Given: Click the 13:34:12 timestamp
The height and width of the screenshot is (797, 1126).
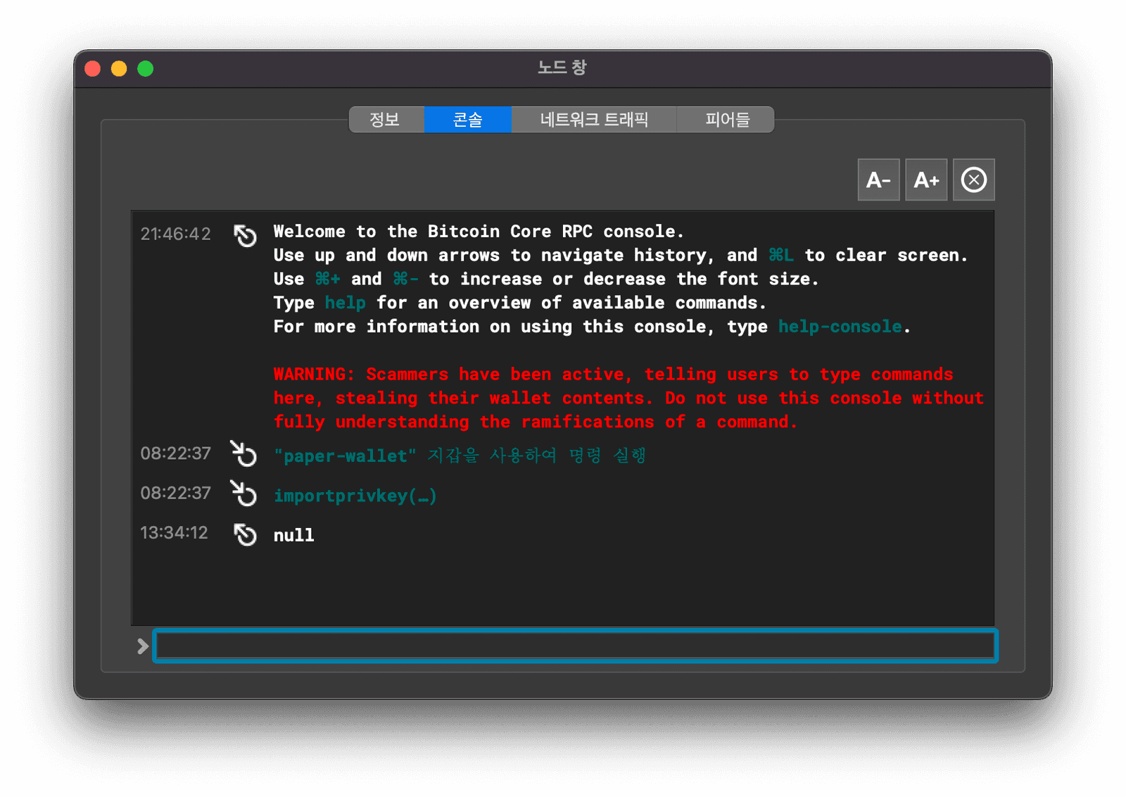Looking at the screenshot, I should [x=175, y=532].
